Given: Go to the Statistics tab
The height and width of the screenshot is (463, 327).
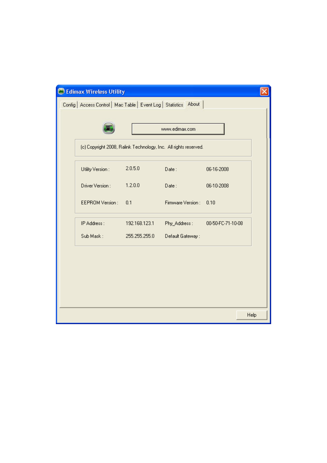Looking at the screenshot, I should (174, 105).
